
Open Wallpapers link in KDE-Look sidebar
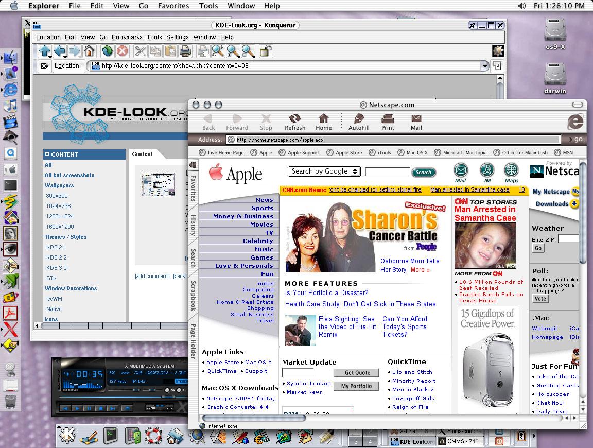pos(59,185)
